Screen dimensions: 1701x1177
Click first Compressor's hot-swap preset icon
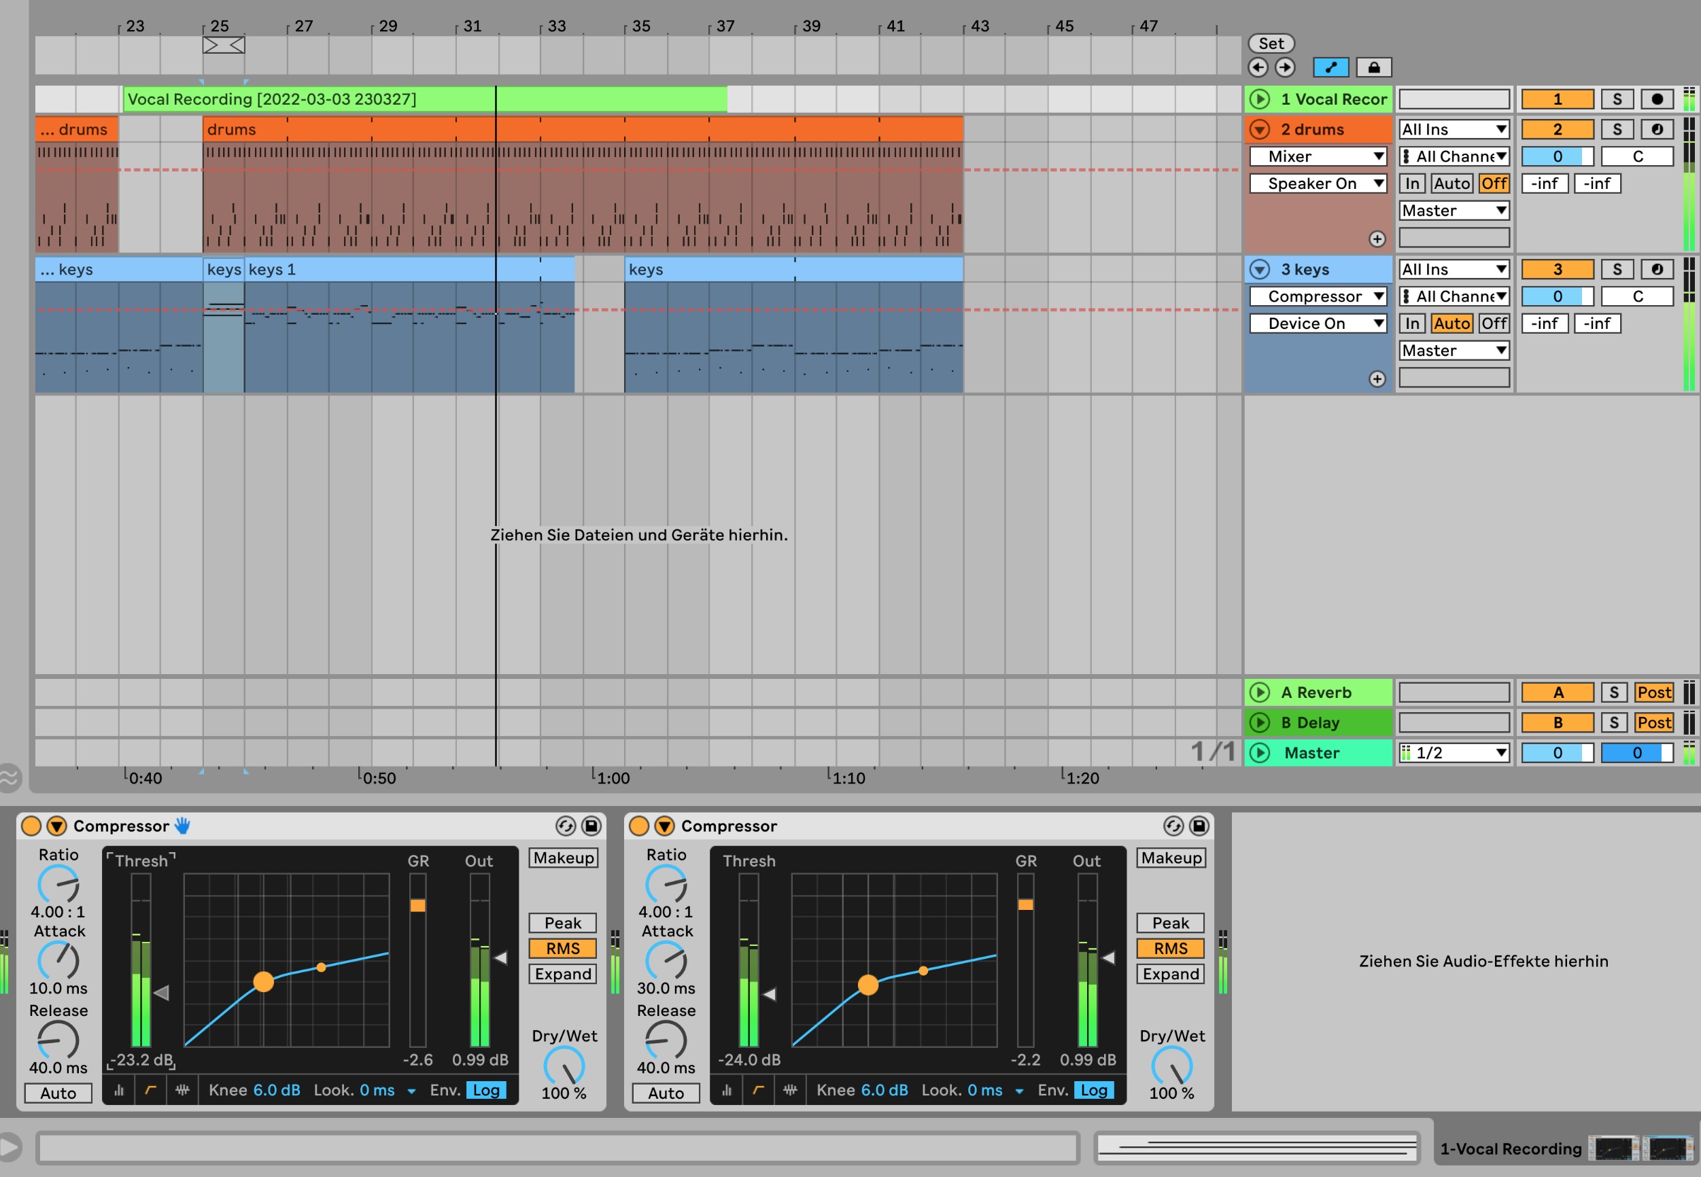click(566, 826)
